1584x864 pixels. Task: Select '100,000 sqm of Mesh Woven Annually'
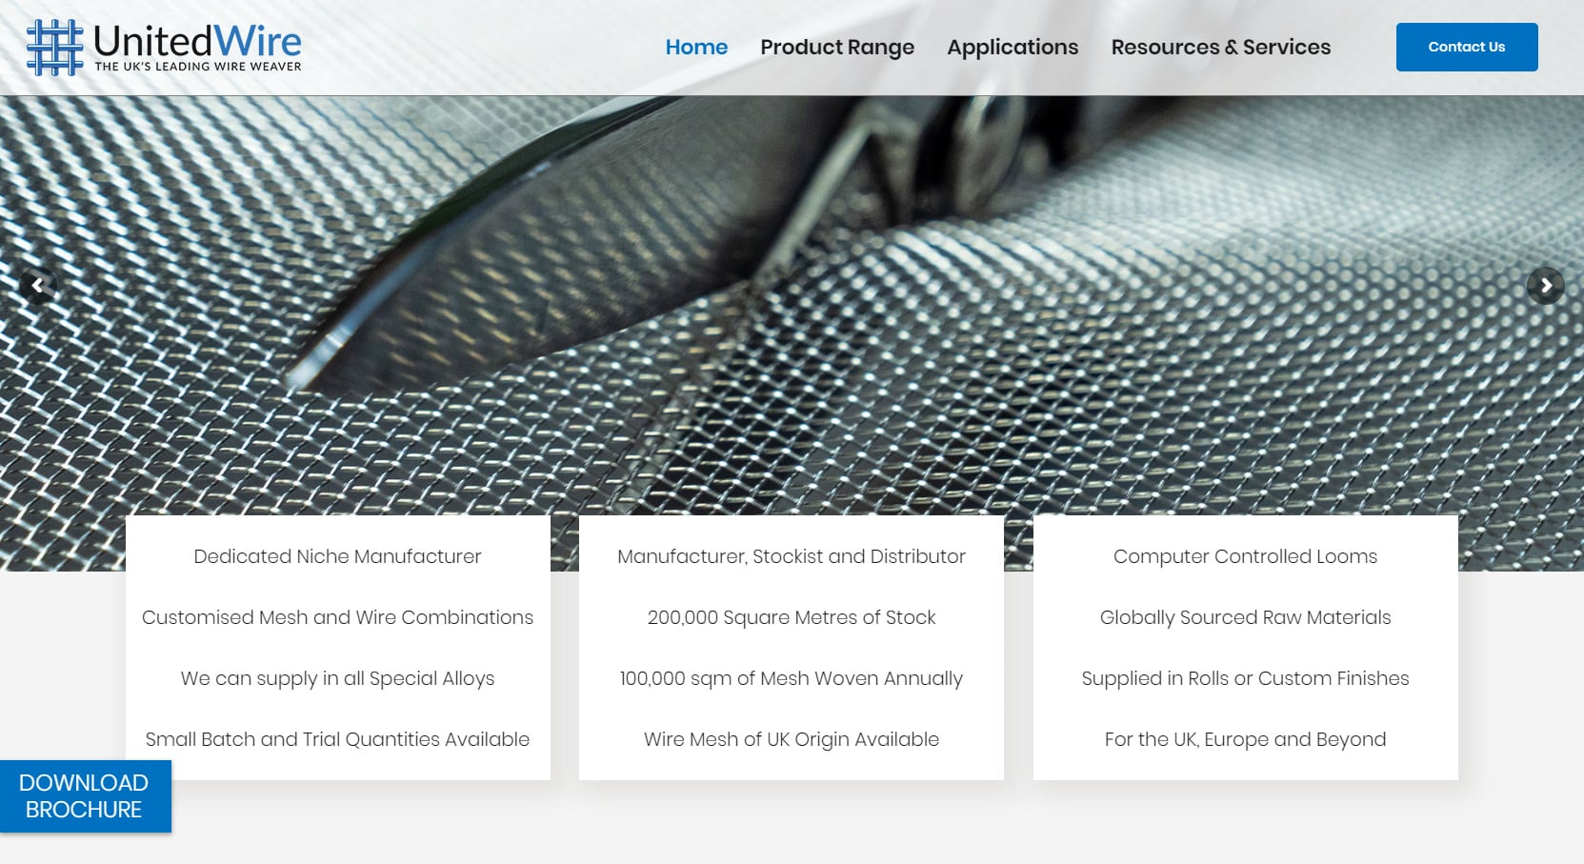pos(792,678)
